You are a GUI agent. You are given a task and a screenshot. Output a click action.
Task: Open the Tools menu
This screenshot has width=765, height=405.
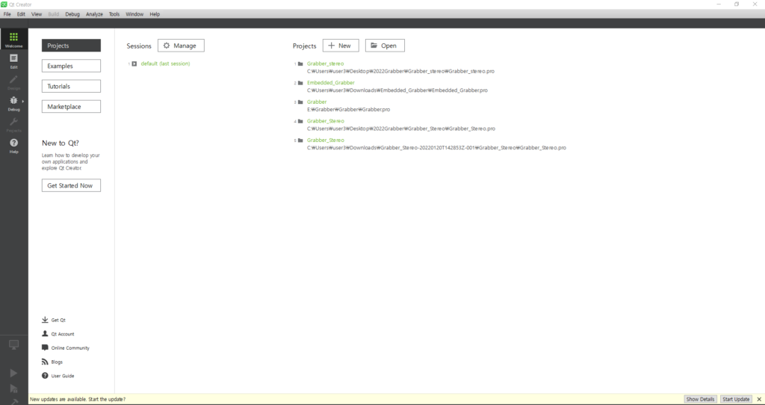(114, 14)
